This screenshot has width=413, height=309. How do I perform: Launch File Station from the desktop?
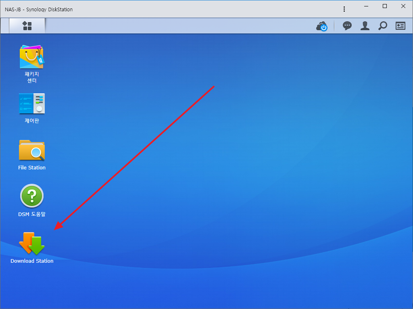click(31, 150)
